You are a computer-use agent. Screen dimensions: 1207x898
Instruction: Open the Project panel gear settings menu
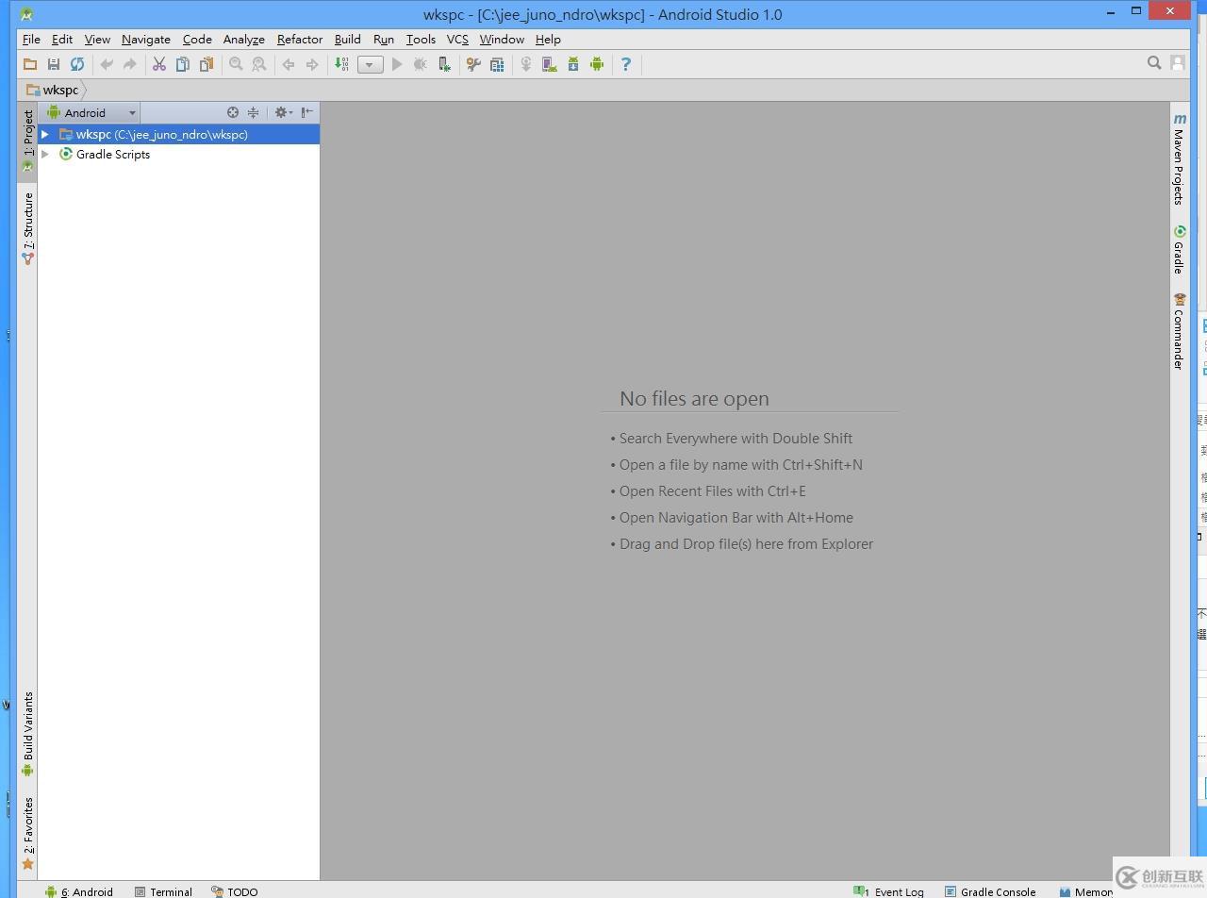pos(283,112)
